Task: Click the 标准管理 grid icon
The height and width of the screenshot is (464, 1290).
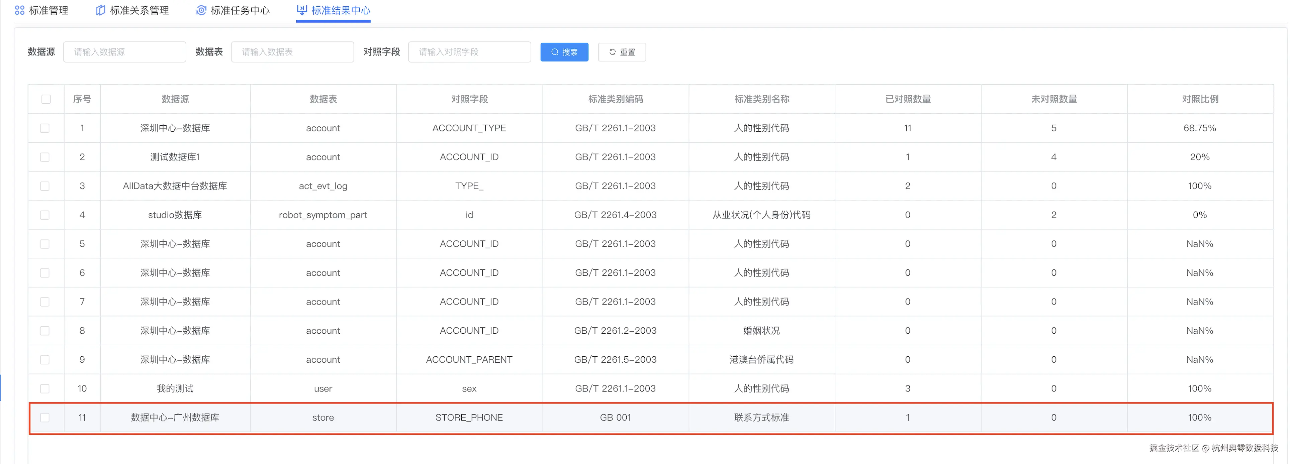Action: pos(19,10)
